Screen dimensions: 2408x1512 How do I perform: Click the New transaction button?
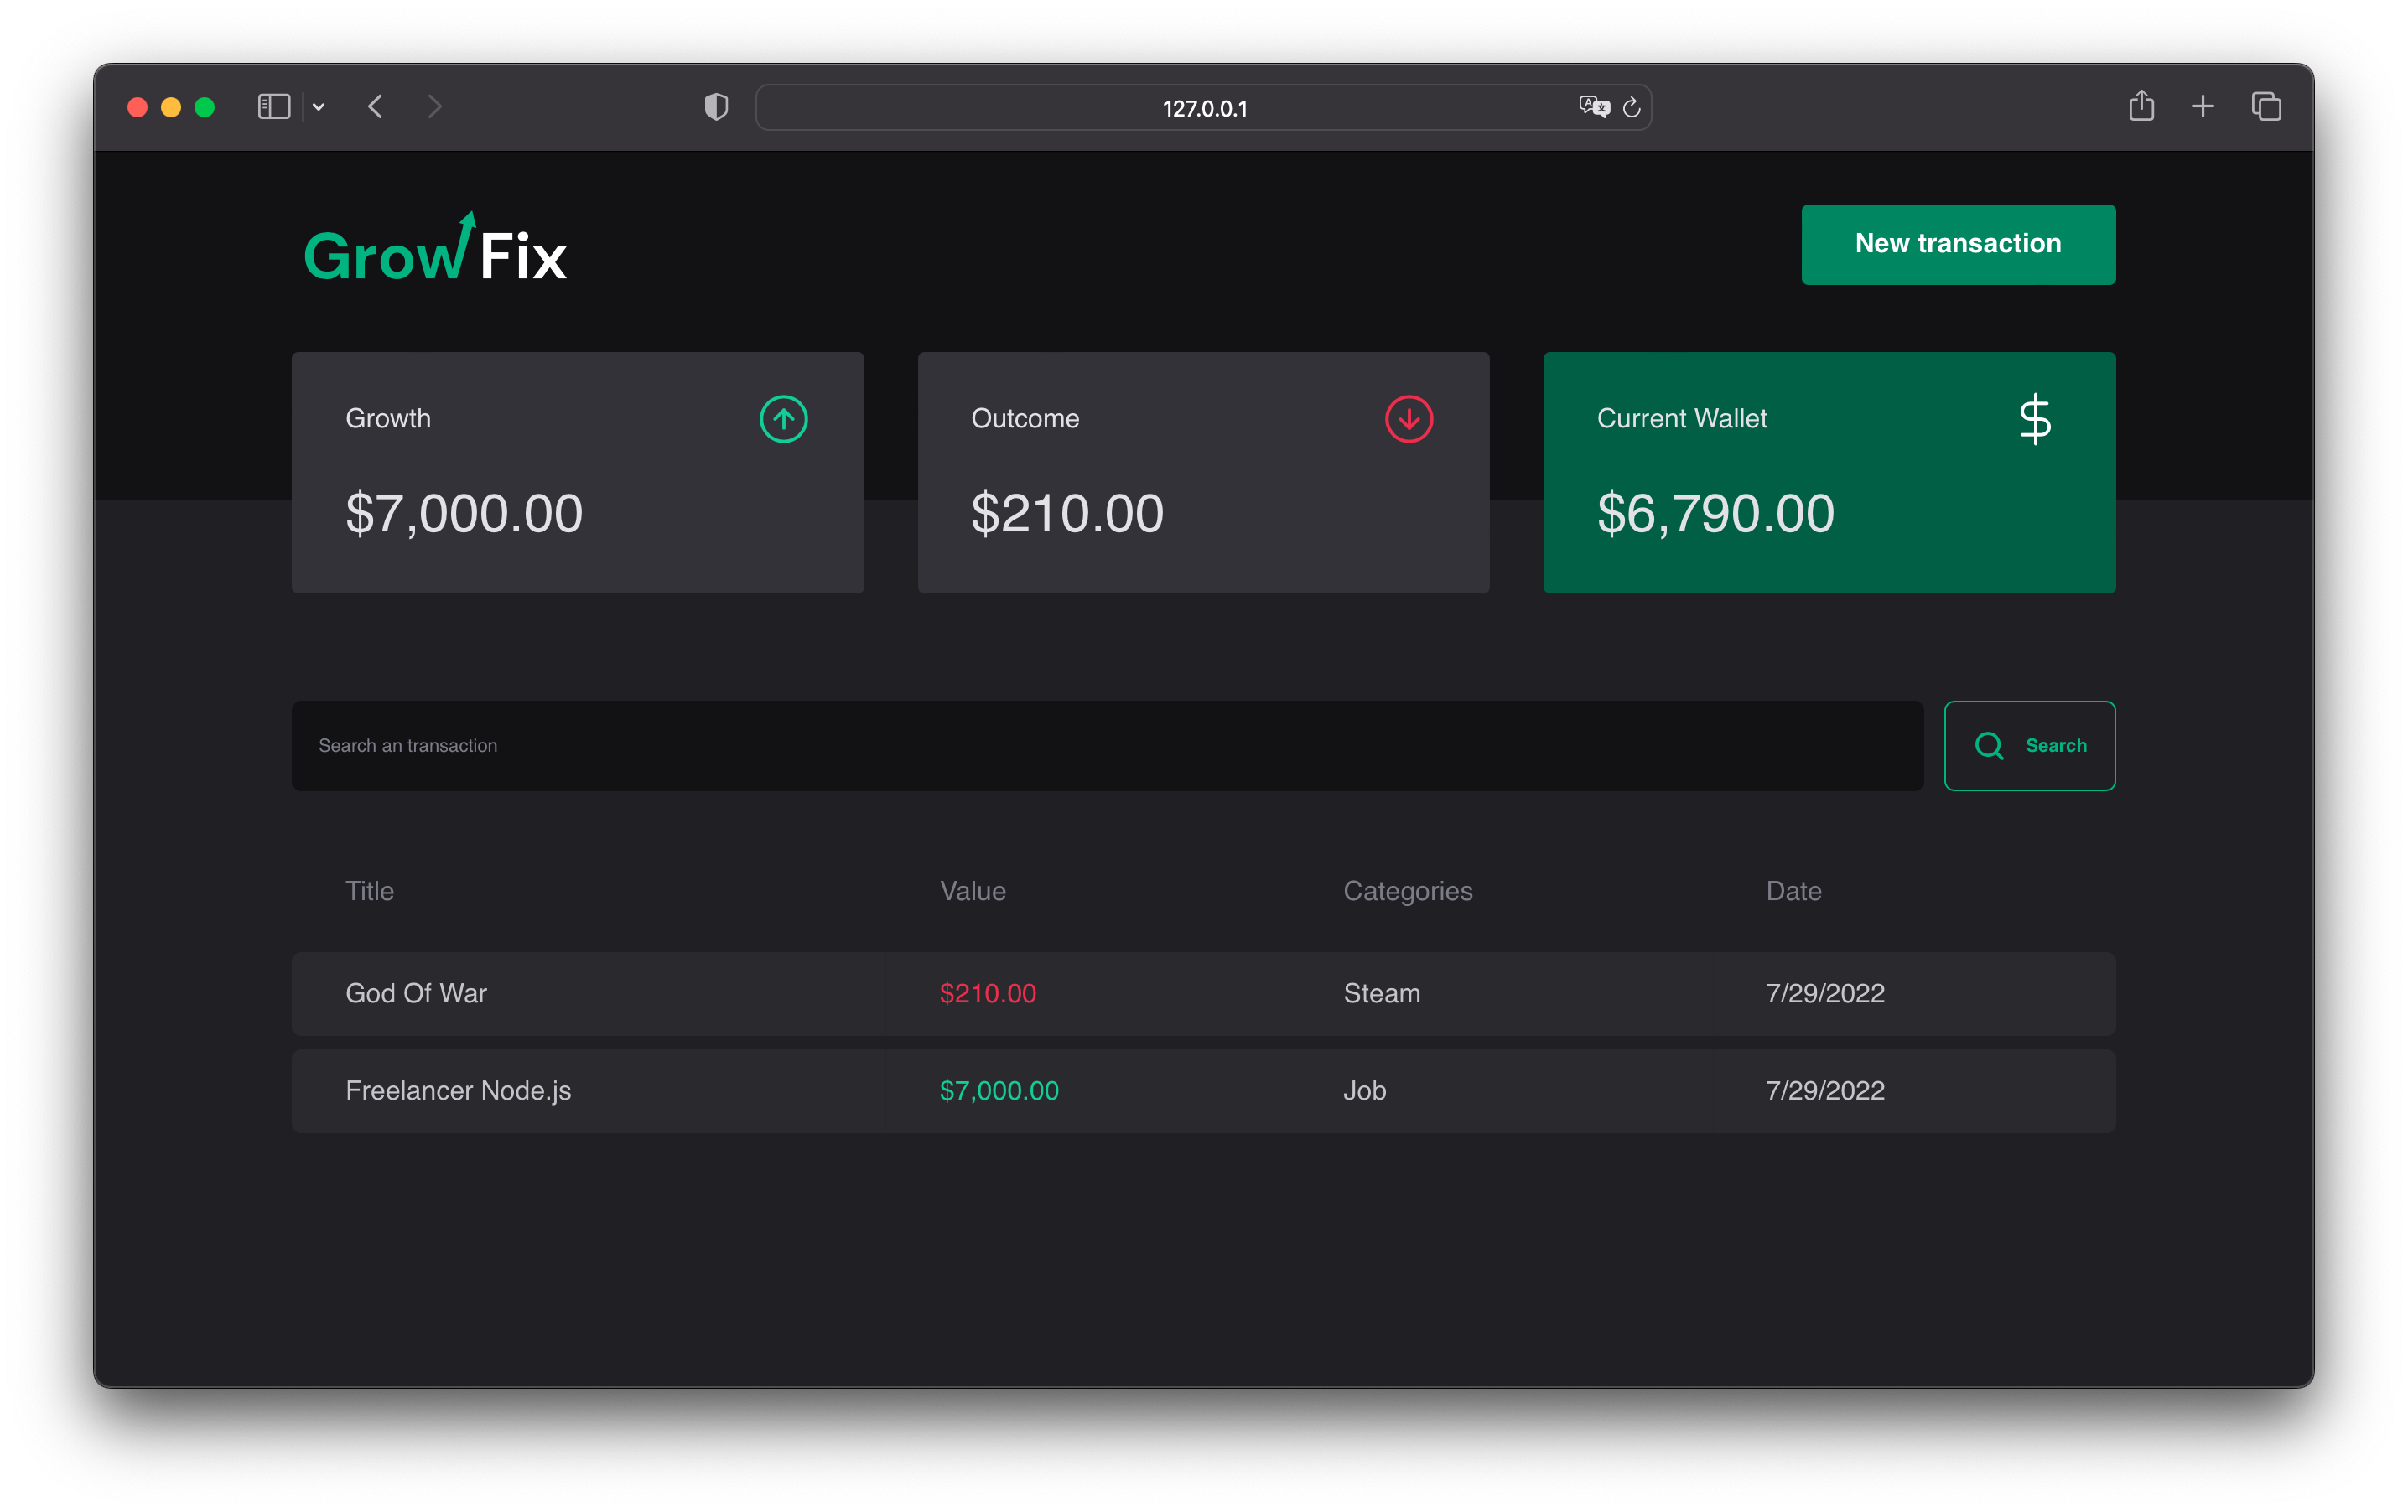(1957, 244)
